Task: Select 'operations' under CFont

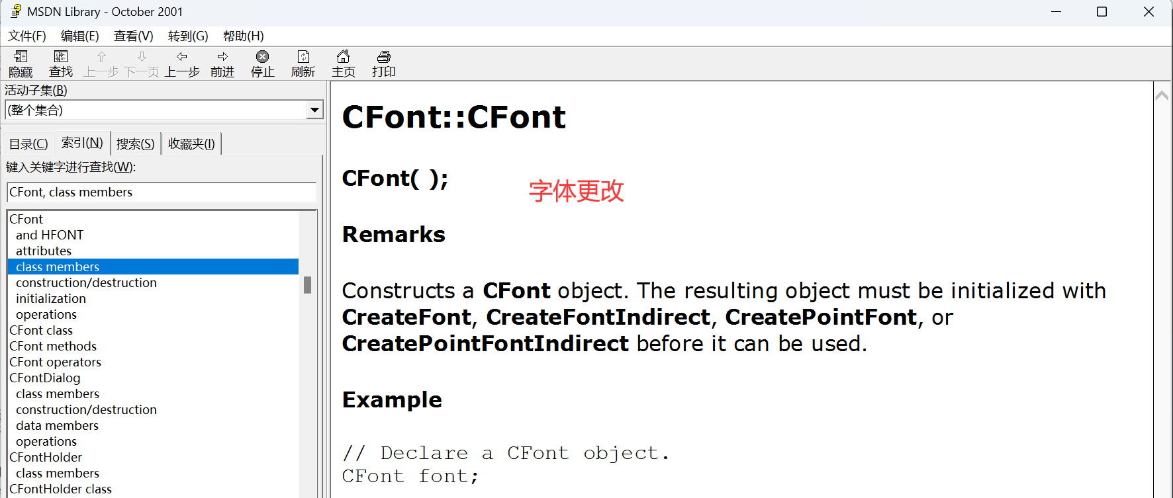Action: pos(46,314)
